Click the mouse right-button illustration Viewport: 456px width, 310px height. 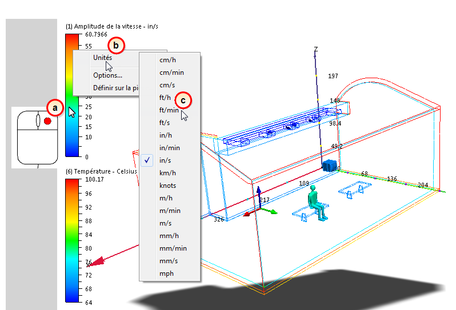(47, 121)
